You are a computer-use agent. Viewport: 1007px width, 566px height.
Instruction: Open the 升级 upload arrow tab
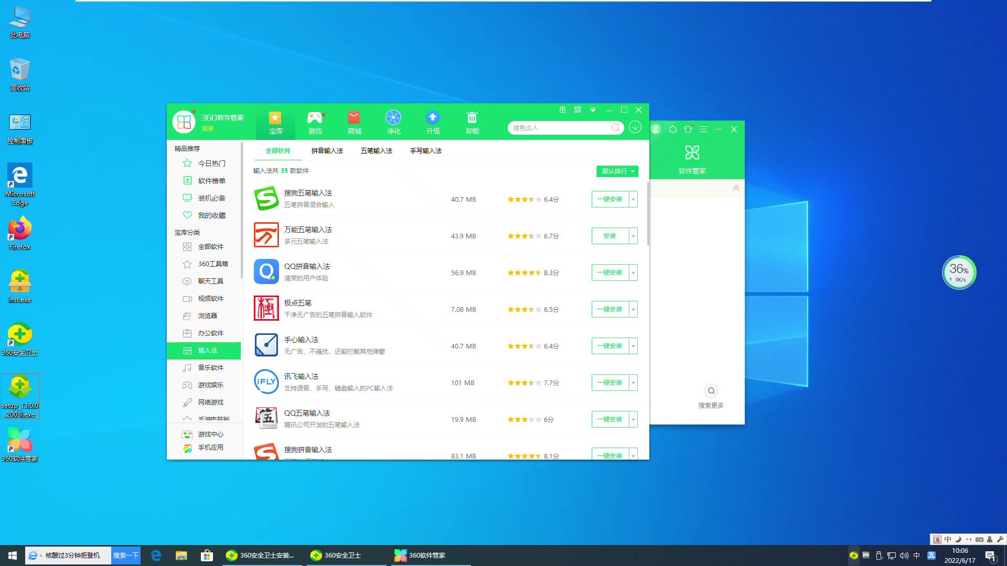point(433,123)
